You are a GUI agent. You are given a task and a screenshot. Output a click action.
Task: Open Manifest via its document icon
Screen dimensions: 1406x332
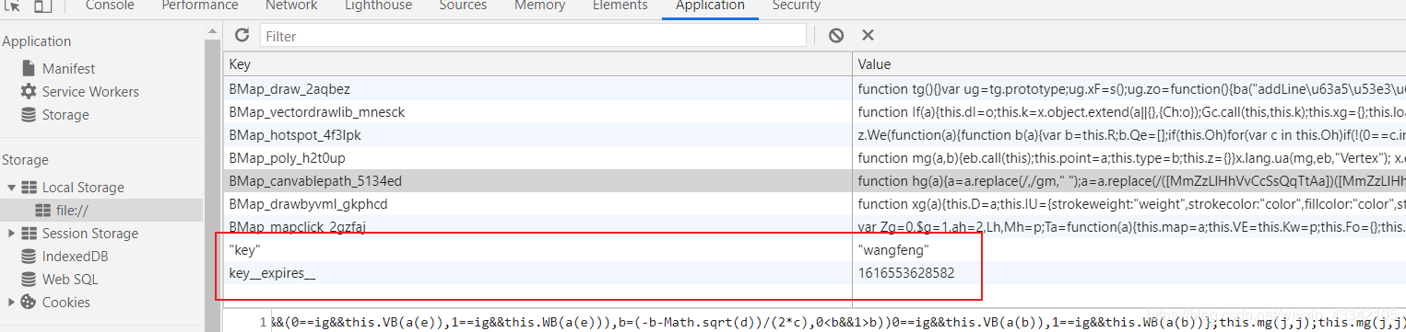tap(29, 68)
